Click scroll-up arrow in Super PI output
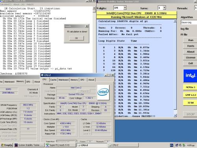The image size is (197, 148). (94, 8)
